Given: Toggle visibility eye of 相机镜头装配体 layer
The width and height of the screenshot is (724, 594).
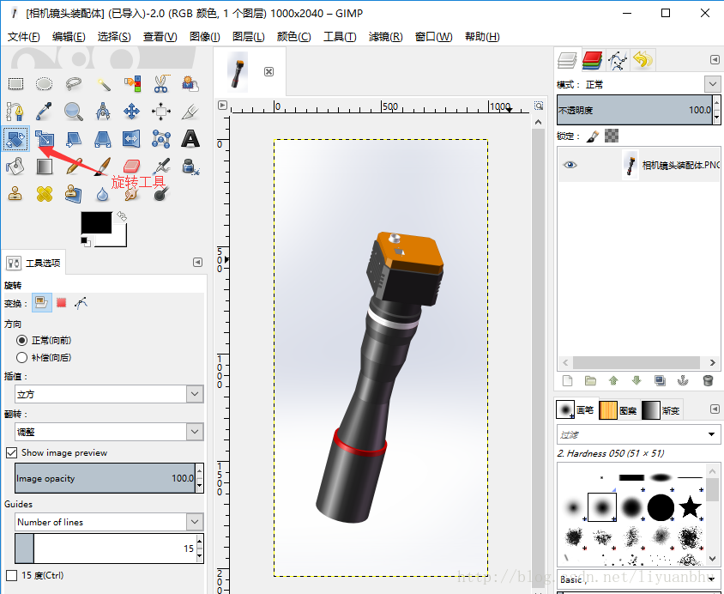Looking at the screenshot, I should (x=570, y=165).
